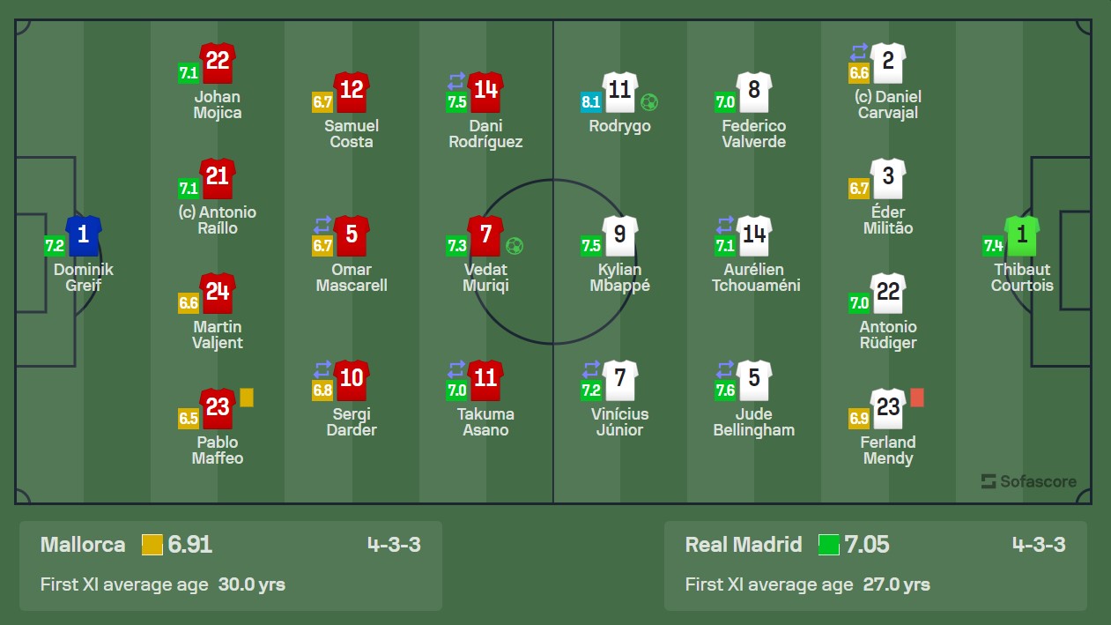Click Rodrygo's 8.1 rating badge
The width and height of the screenshot is (1111, 625).
(x=590, y=101)
